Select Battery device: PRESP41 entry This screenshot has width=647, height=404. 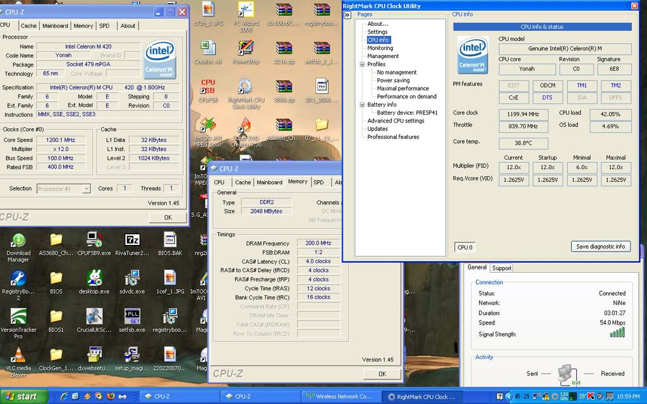tap(407, 112)
